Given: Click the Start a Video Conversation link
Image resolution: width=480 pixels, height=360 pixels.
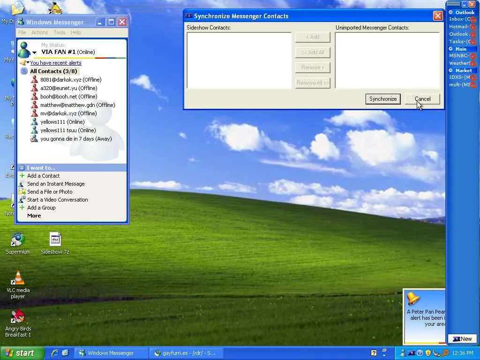Looking at the screenshot, I should tap(57, 200).
